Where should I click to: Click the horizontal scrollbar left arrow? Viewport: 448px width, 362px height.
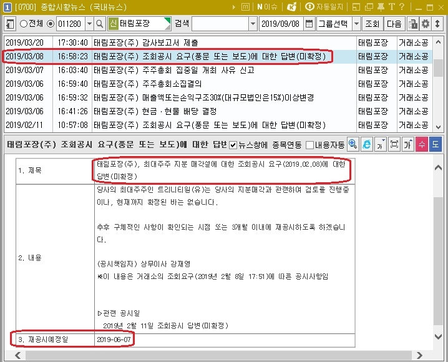[17, 355]
